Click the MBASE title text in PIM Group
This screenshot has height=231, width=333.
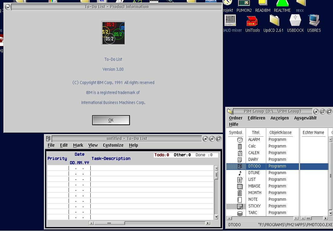click(254, 186)
